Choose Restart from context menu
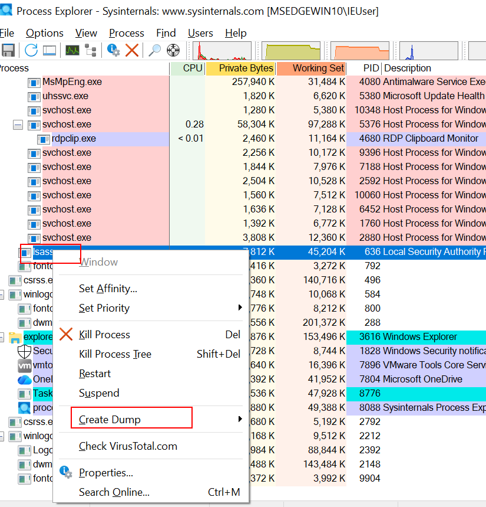 coord(151,374)
